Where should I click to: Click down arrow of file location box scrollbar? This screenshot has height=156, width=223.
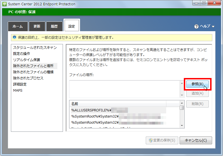click(x=182, y=95)
